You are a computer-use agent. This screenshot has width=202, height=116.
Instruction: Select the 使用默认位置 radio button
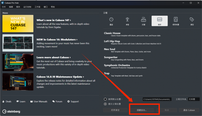coord(105,99)
